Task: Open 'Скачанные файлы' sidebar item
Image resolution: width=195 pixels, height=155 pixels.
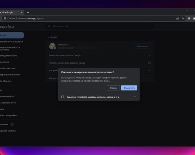Action: [7, 96]
